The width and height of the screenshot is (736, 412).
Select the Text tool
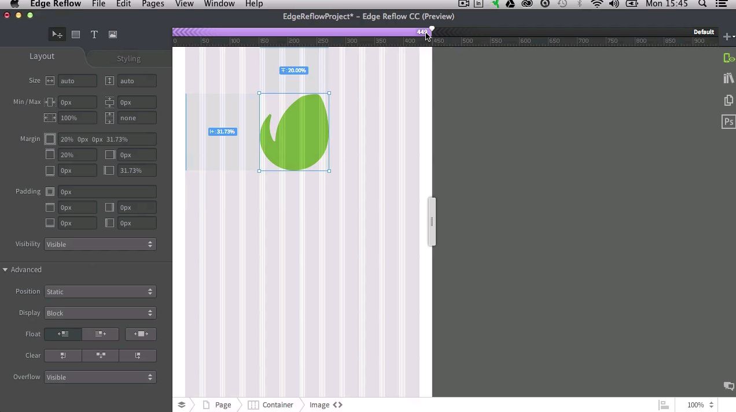click(x=94, y=35)
